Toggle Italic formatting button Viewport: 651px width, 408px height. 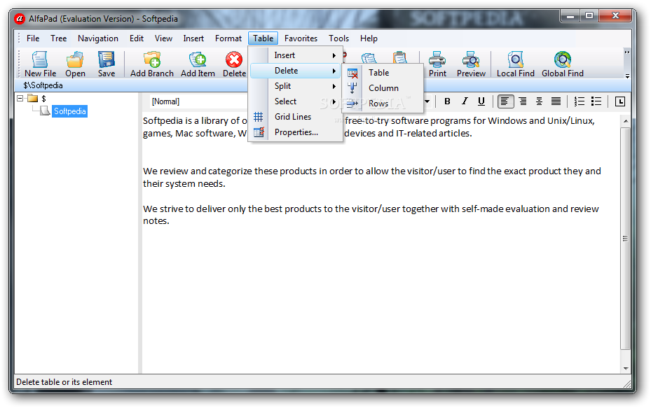click(x=464, y=101)
